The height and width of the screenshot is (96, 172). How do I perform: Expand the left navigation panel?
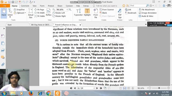coord(4,29)
